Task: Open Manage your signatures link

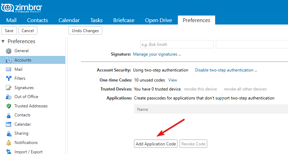Action: point(157,54)
